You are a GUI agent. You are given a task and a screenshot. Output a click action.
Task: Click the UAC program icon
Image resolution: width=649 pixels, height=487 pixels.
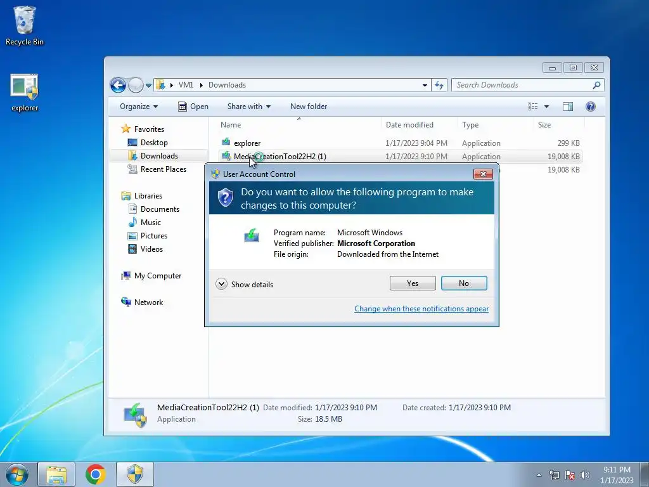point(252,236)
